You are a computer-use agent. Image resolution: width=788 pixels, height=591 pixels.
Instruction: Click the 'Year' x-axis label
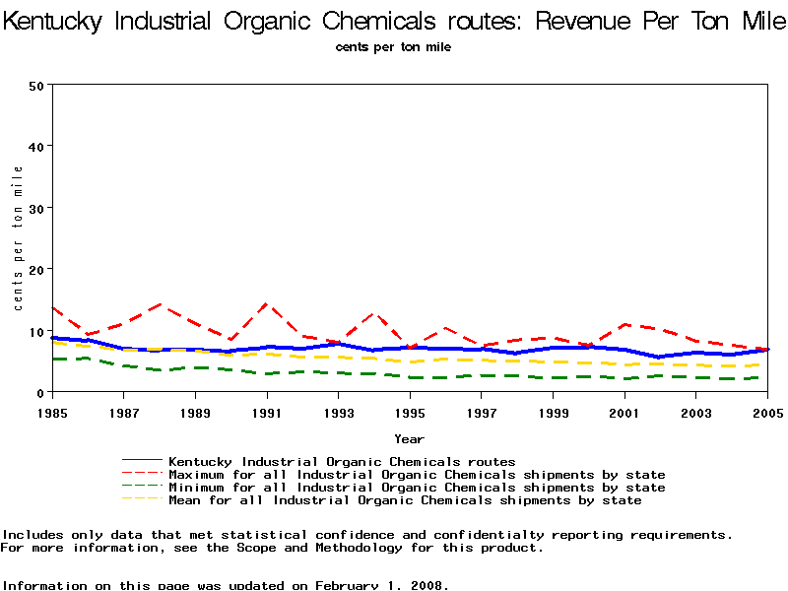(x=409, y=438)
